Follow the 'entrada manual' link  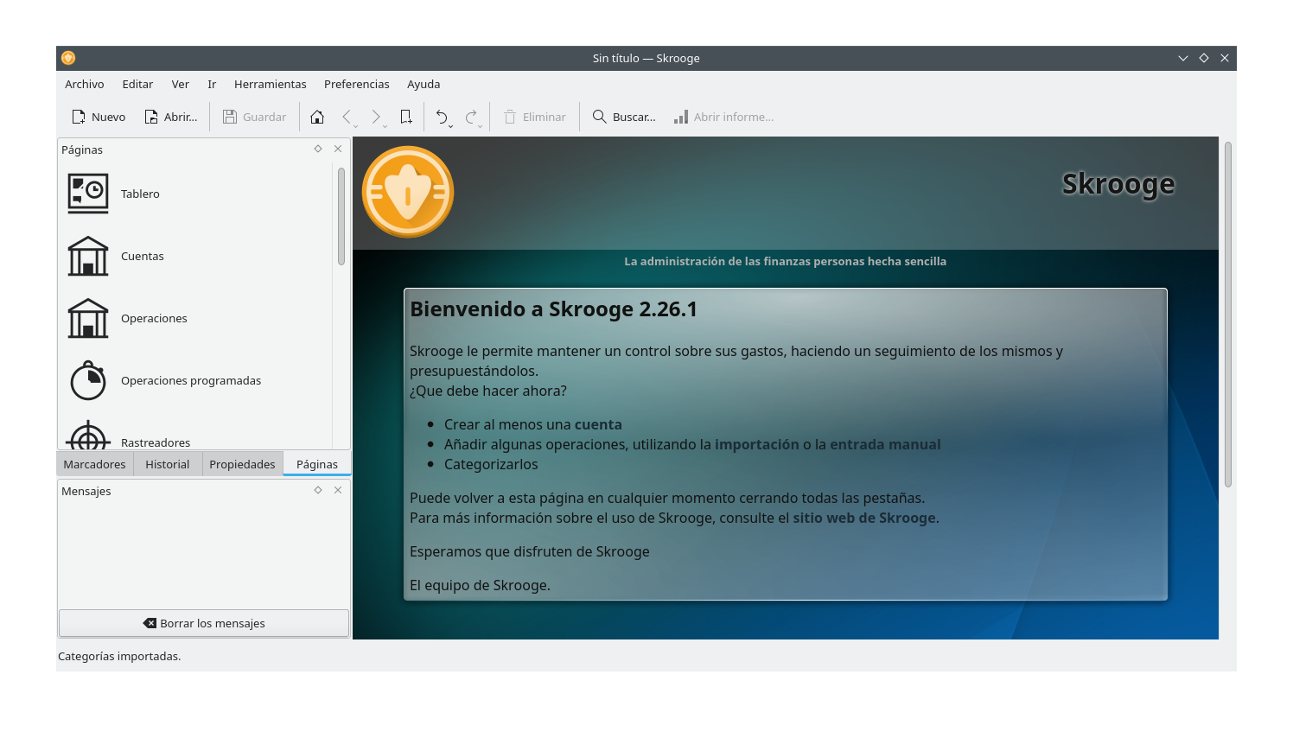(x=885, y=444)
